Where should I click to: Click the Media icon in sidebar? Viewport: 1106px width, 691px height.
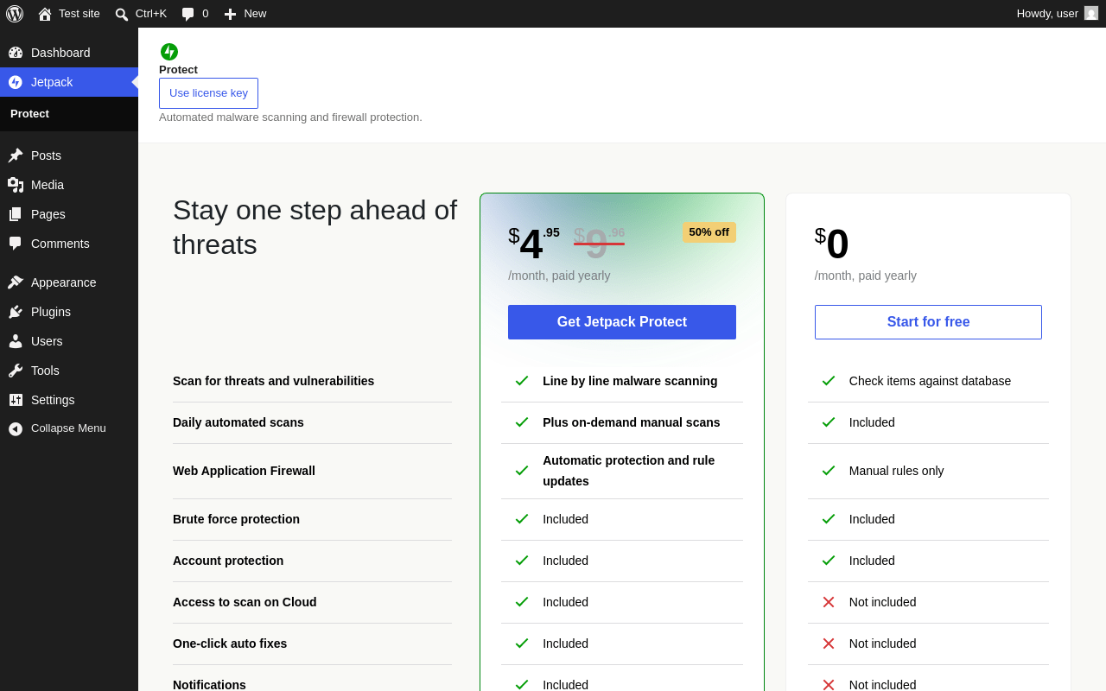(16, 185)
